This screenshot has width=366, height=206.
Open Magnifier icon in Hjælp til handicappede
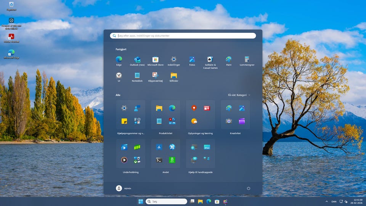194,147
